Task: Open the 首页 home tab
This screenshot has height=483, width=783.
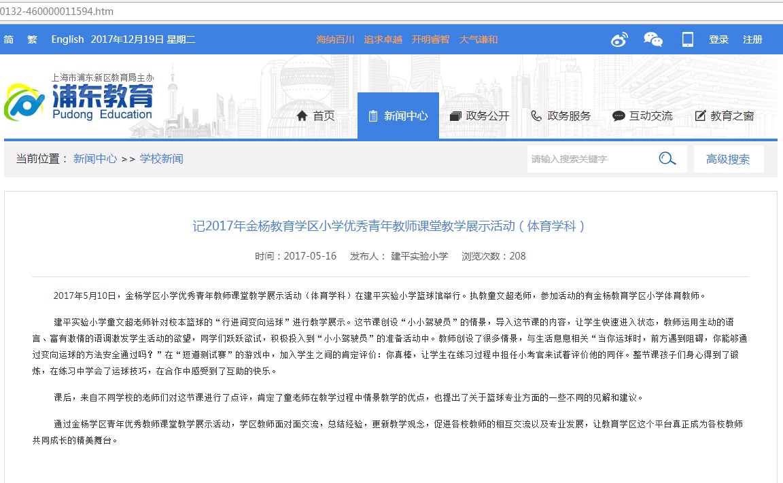Action: (x=315, y=115)
